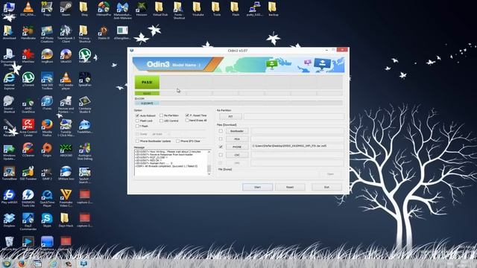The height and width of the screenshot is (268, 477).
Task: Tick the LED Control checkbox
Action: tap(161, 121)
